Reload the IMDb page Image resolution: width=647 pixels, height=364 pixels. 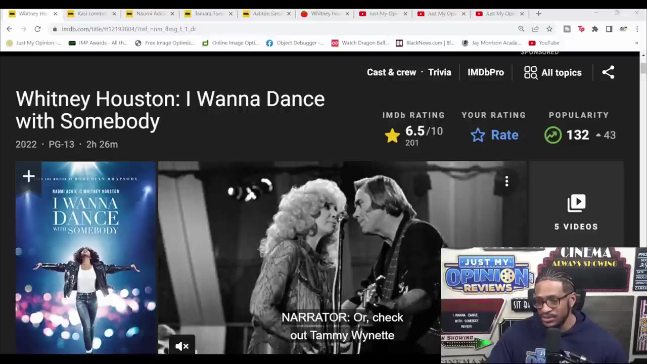pyautogui.click(x=37, y=29)
